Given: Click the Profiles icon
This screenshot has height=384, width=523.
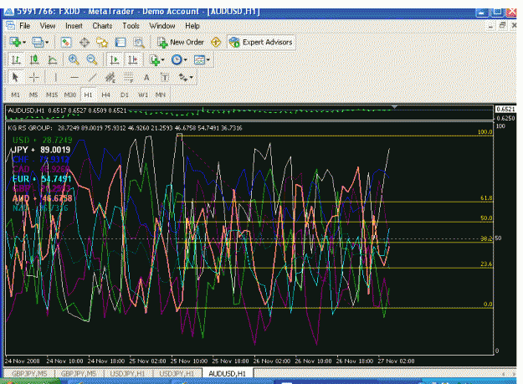Looking at the screenshot, I should (38, 42).
